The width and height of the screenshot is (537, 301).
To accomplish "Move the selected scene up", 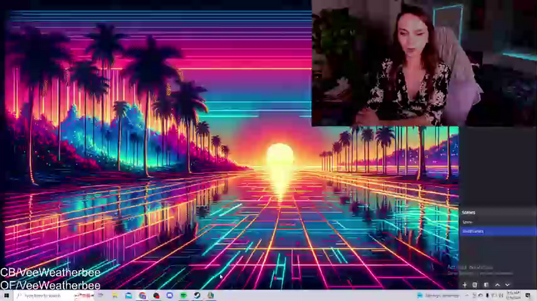I will coord(497,285).
